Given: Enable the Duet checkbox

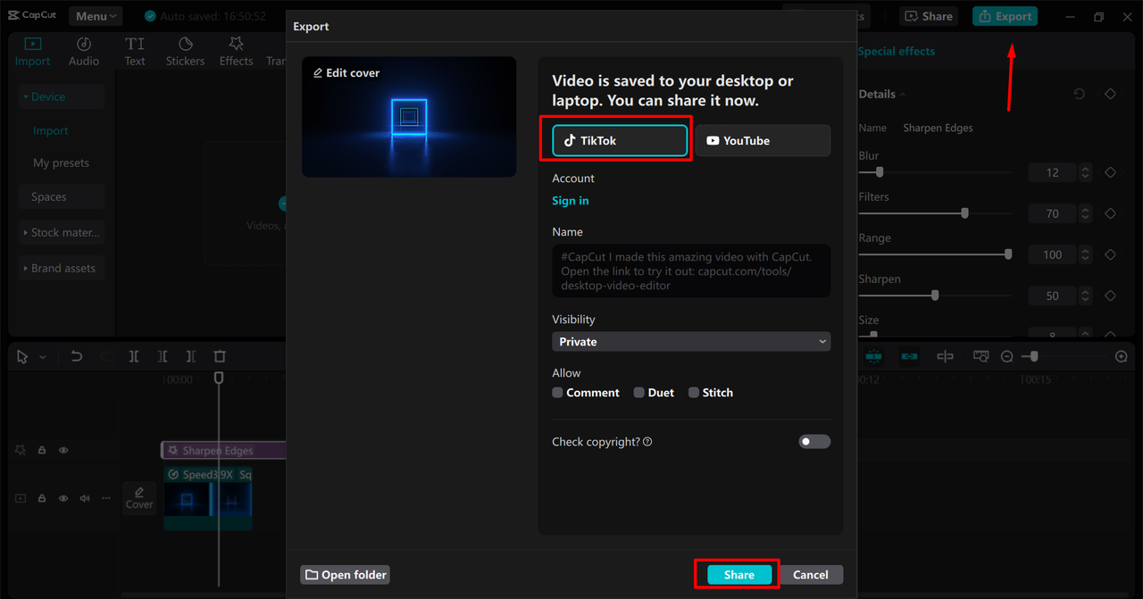Looking at the screenshot, I should coord(639,393).
